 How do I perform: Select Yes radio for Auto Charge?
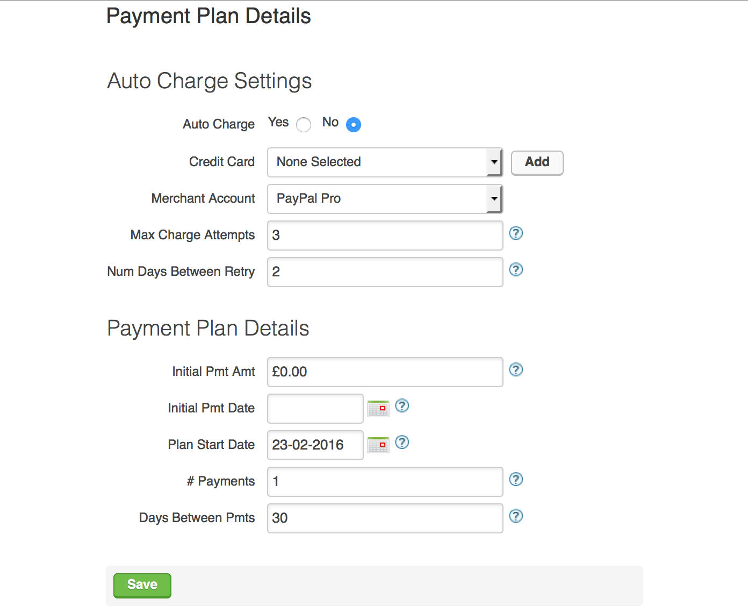click(304, 125)
